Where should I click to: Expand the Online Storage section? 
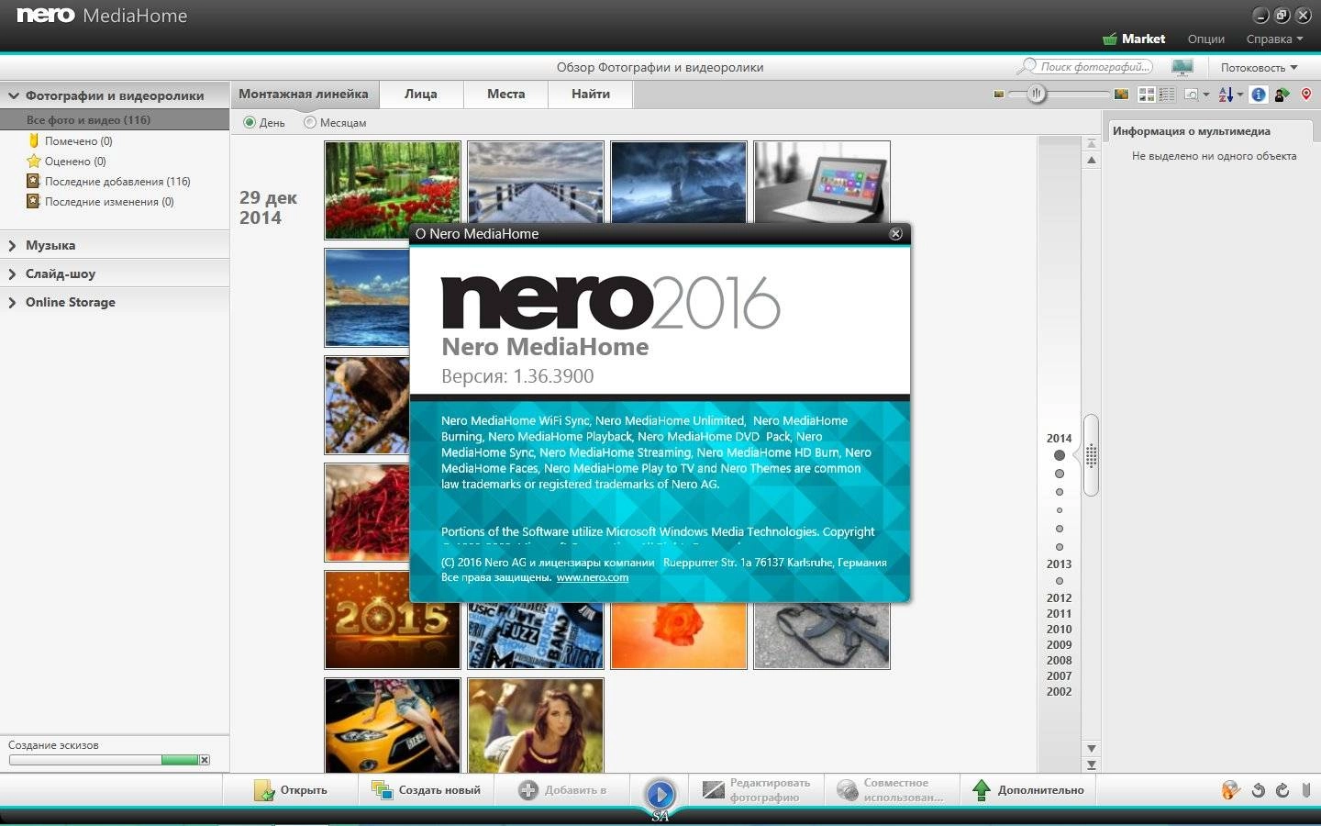coord(13,303)
